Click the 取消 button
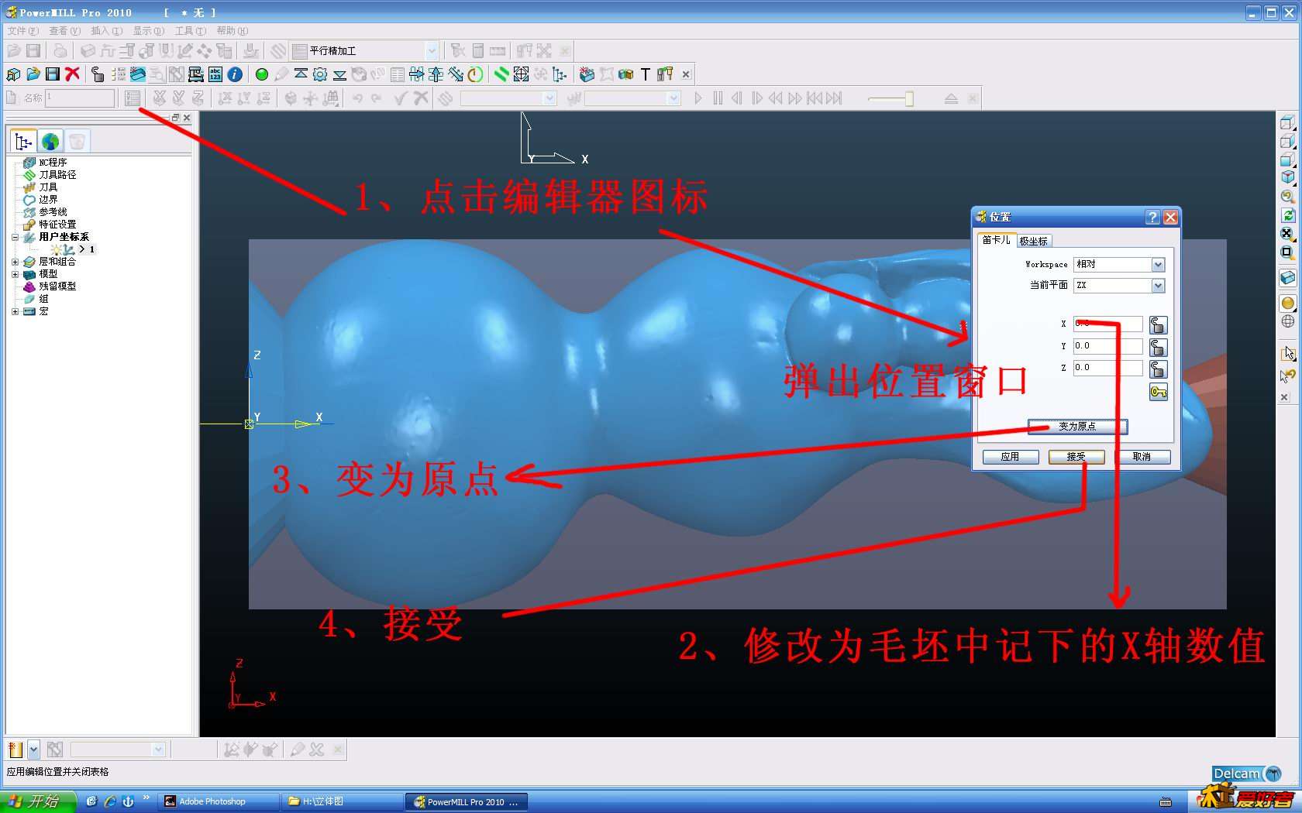 tap(1142, 457)
